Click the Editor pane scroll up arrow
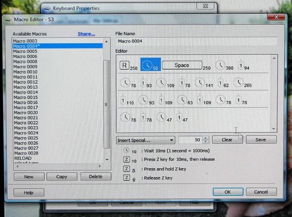This screenshot has width=292, height=217. pyautogui.click(x=274, y=59)
